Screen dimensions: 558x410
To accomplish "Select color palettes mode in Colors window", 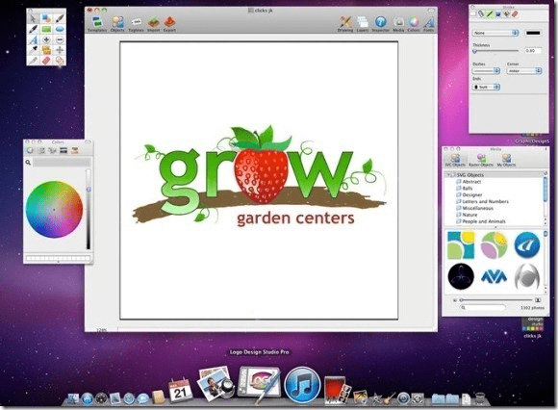I will [53, 150].
